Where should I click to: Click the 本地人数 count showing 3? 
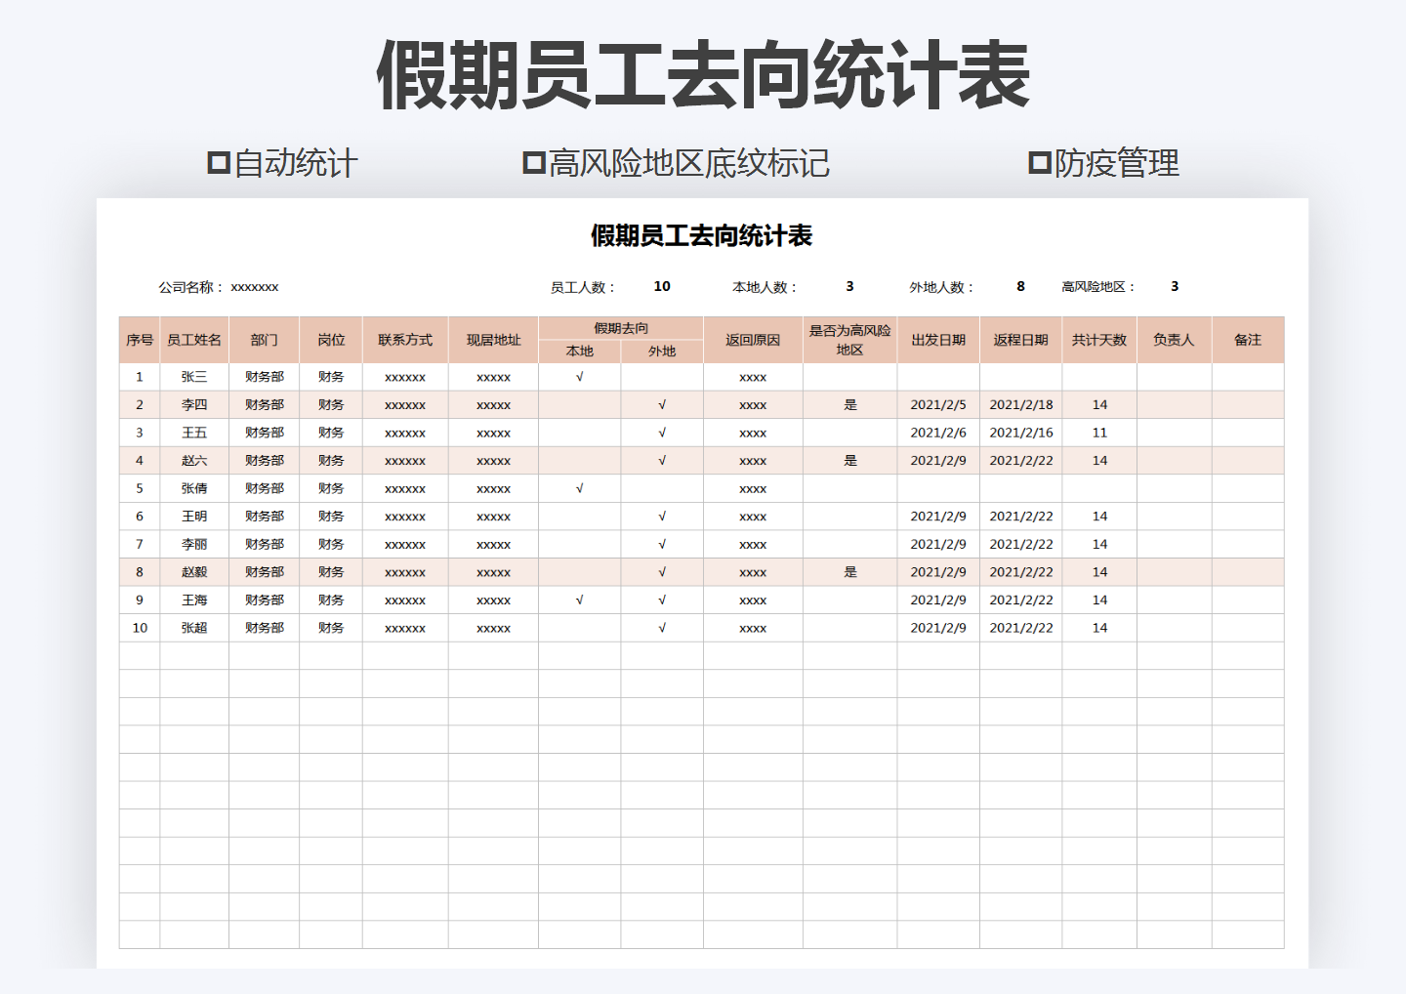click(x=848, y=286)
